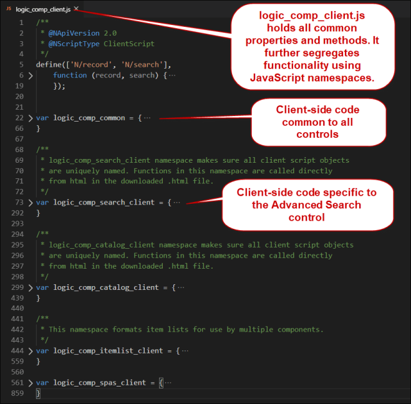
Task: Expand folded function at line 6
Action: point(31,75)
